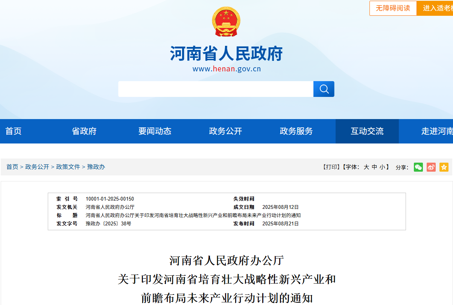Viewport: 453px width, 305px height.
Task: Open 政策文件 in the breadcrumb
Action: pos(68,167)
